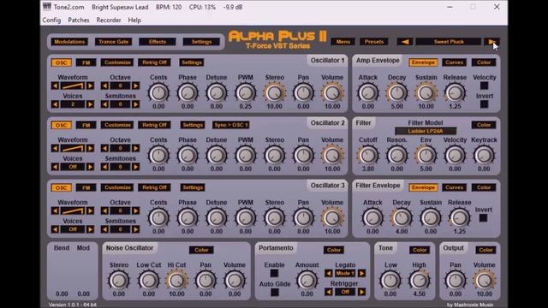Viewport: 548px width, 308px height.
Task: Select next Retrigger option
Action: pos(361,292)
